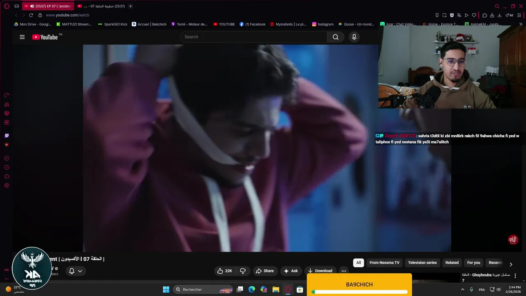The image size is (526, 296).
Task: Switch to the Arabic-titled second tab
Action: point(102,6)
